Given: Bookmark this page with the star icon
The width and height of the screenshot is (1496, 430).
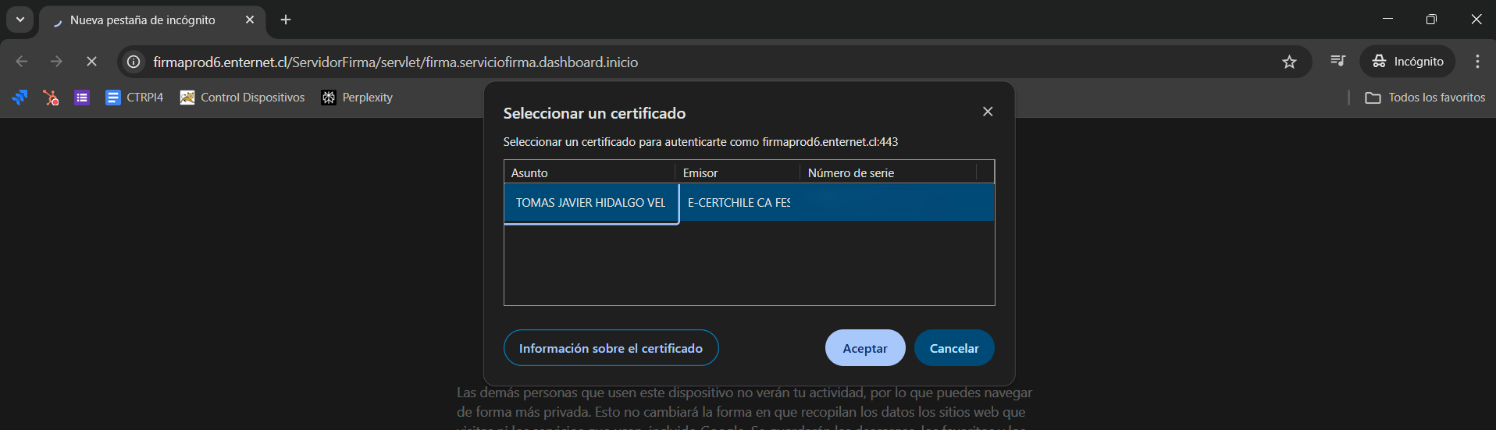Looking at the screenshot, I should [x=1289, y=62].
